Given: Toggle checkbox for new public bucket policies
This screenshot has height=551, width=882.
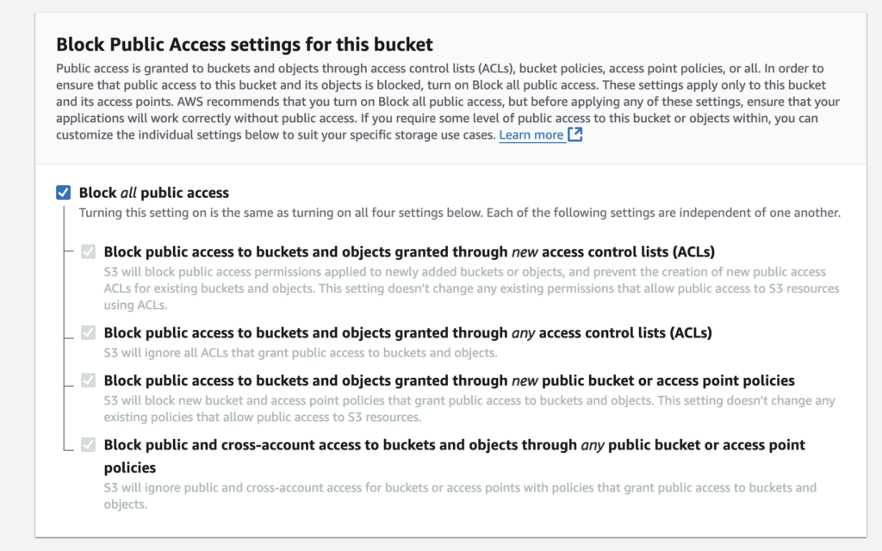Looking at the screenshot, I should (x=88, y=381).
